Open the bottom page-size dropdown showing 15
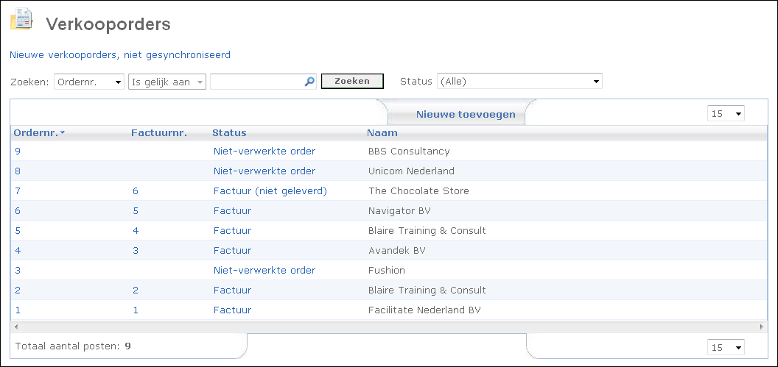The height and width of the screenshot is (367, 778). tap(726, 347)
